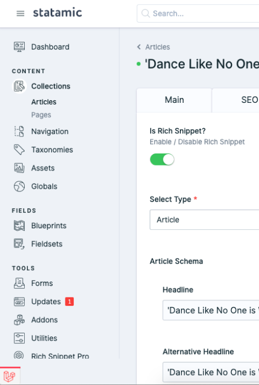Viewport: 259px width, 385px height.
Task: Open Assets via the image icon
Action: 19,168
